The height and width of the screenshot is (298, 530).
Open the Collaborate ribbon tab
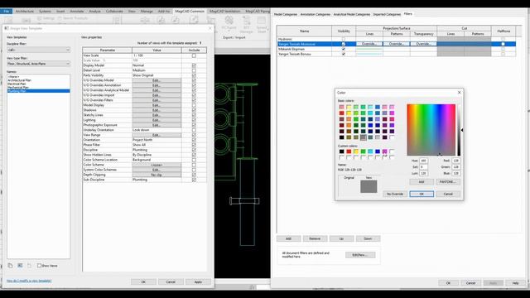[114, 11]
